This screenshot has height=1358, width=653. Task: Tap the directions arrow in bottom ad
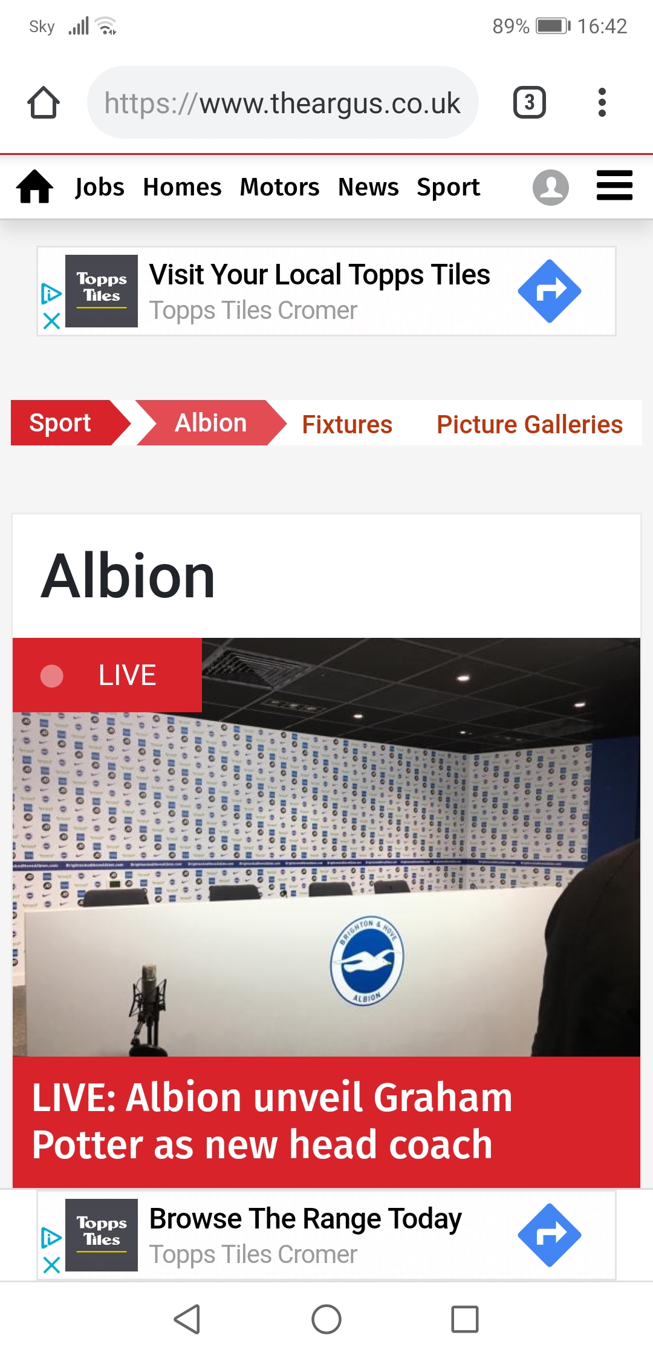(550, 1235)
